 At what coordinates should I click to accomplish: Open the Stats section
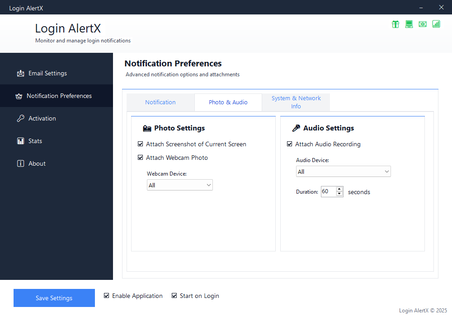(56, 141)
